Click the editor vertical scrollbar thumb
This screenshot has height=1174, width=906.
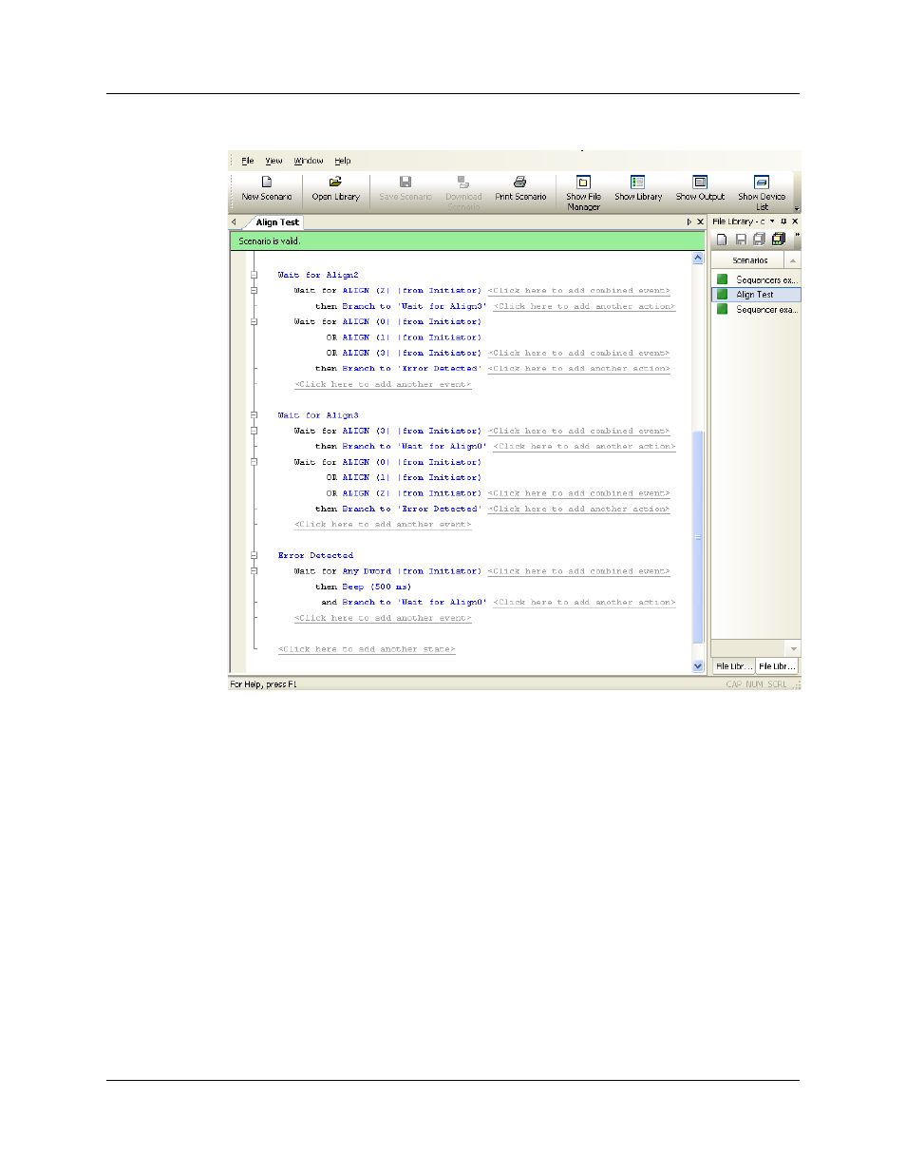click(x=698, y=537)
